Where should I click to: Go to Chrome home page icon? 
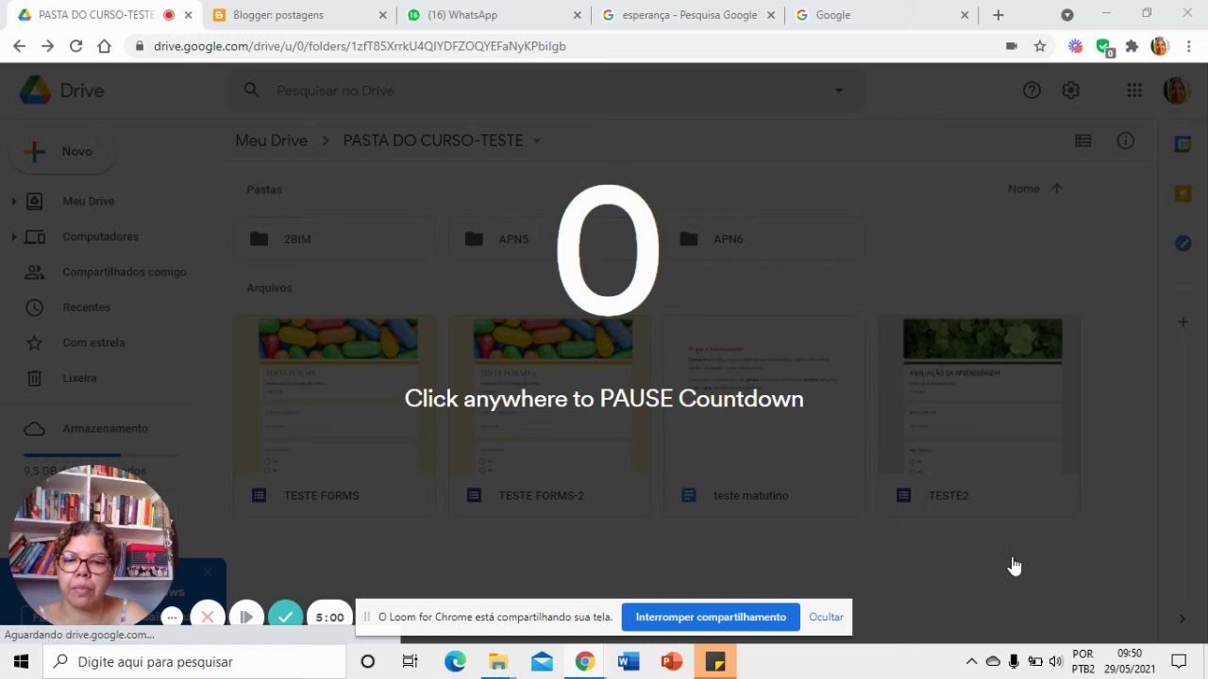click(104, 46)
